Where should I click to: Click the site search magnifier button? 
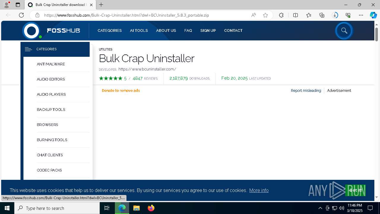click(344, 31)
